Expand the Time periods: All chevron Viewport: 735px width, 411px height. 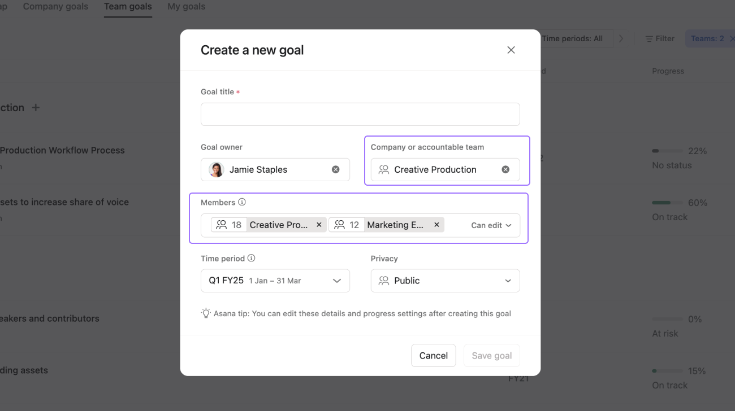point(621,38)
